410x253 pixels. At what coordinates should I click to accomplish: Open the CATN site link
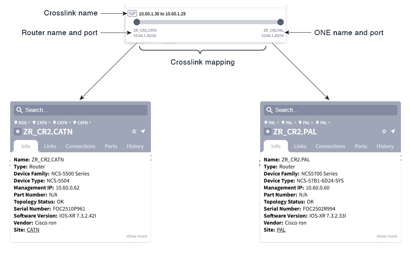(x=33, y=229)
